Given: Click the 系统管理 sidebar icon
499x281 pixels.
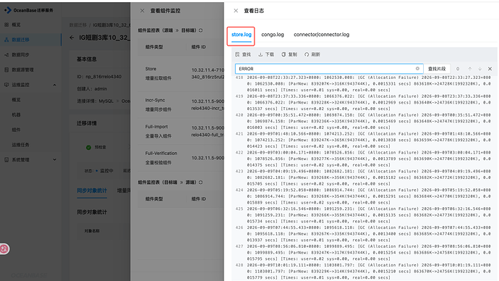Looking at the screenshot, I should (7, 159).
